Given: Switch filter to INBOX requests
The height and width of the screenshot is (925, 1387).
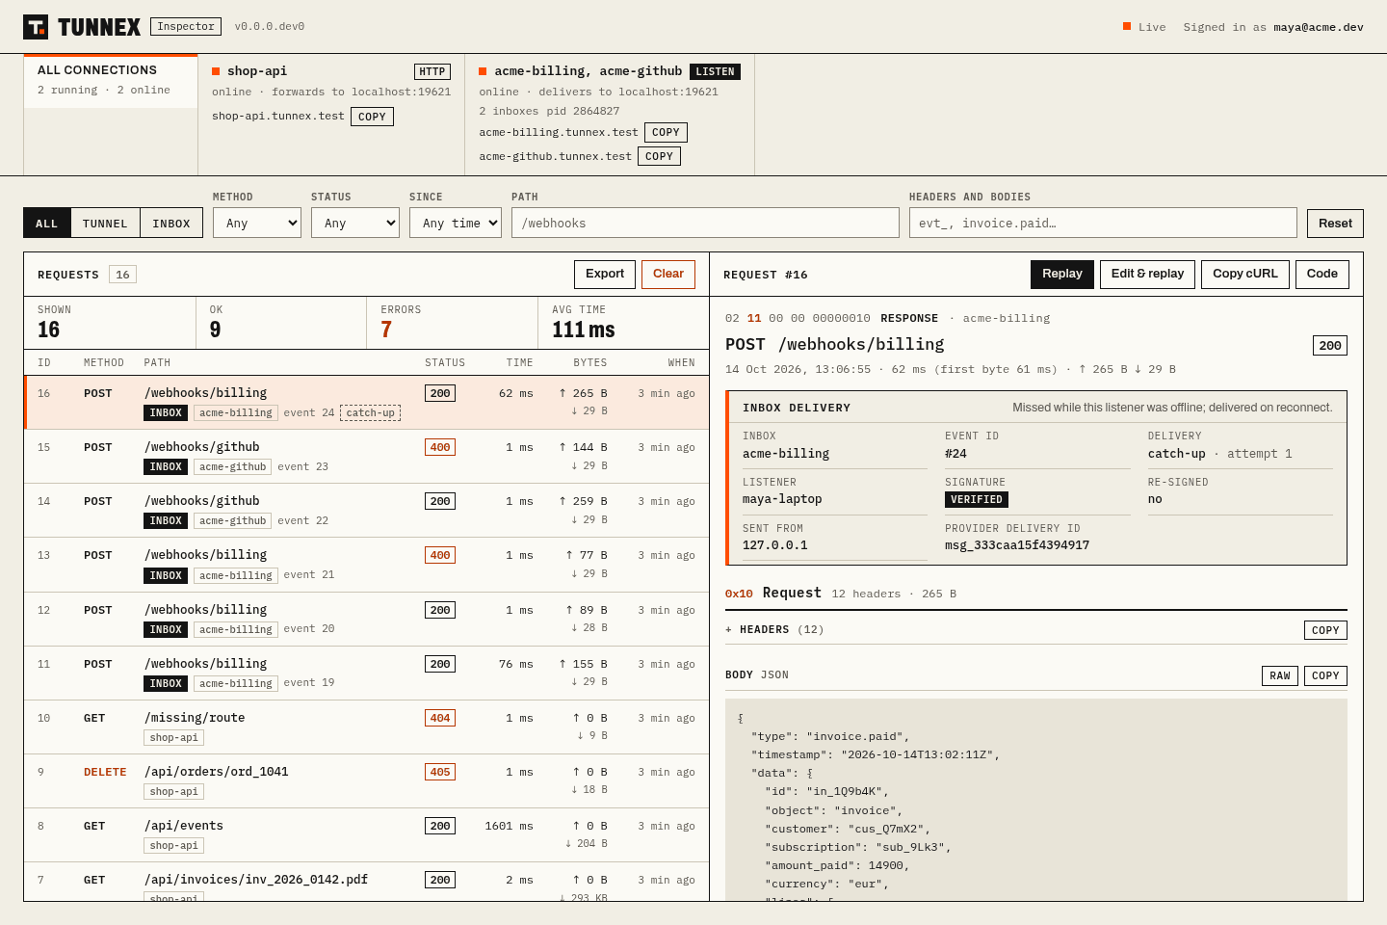Looking at the screenshot, I should (x=171, y=223).
